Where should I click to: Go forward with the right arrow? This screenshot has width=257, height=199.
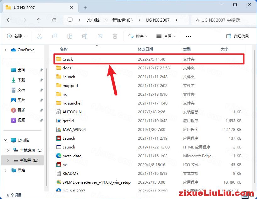pyautogui.click(x=24, y=20)
